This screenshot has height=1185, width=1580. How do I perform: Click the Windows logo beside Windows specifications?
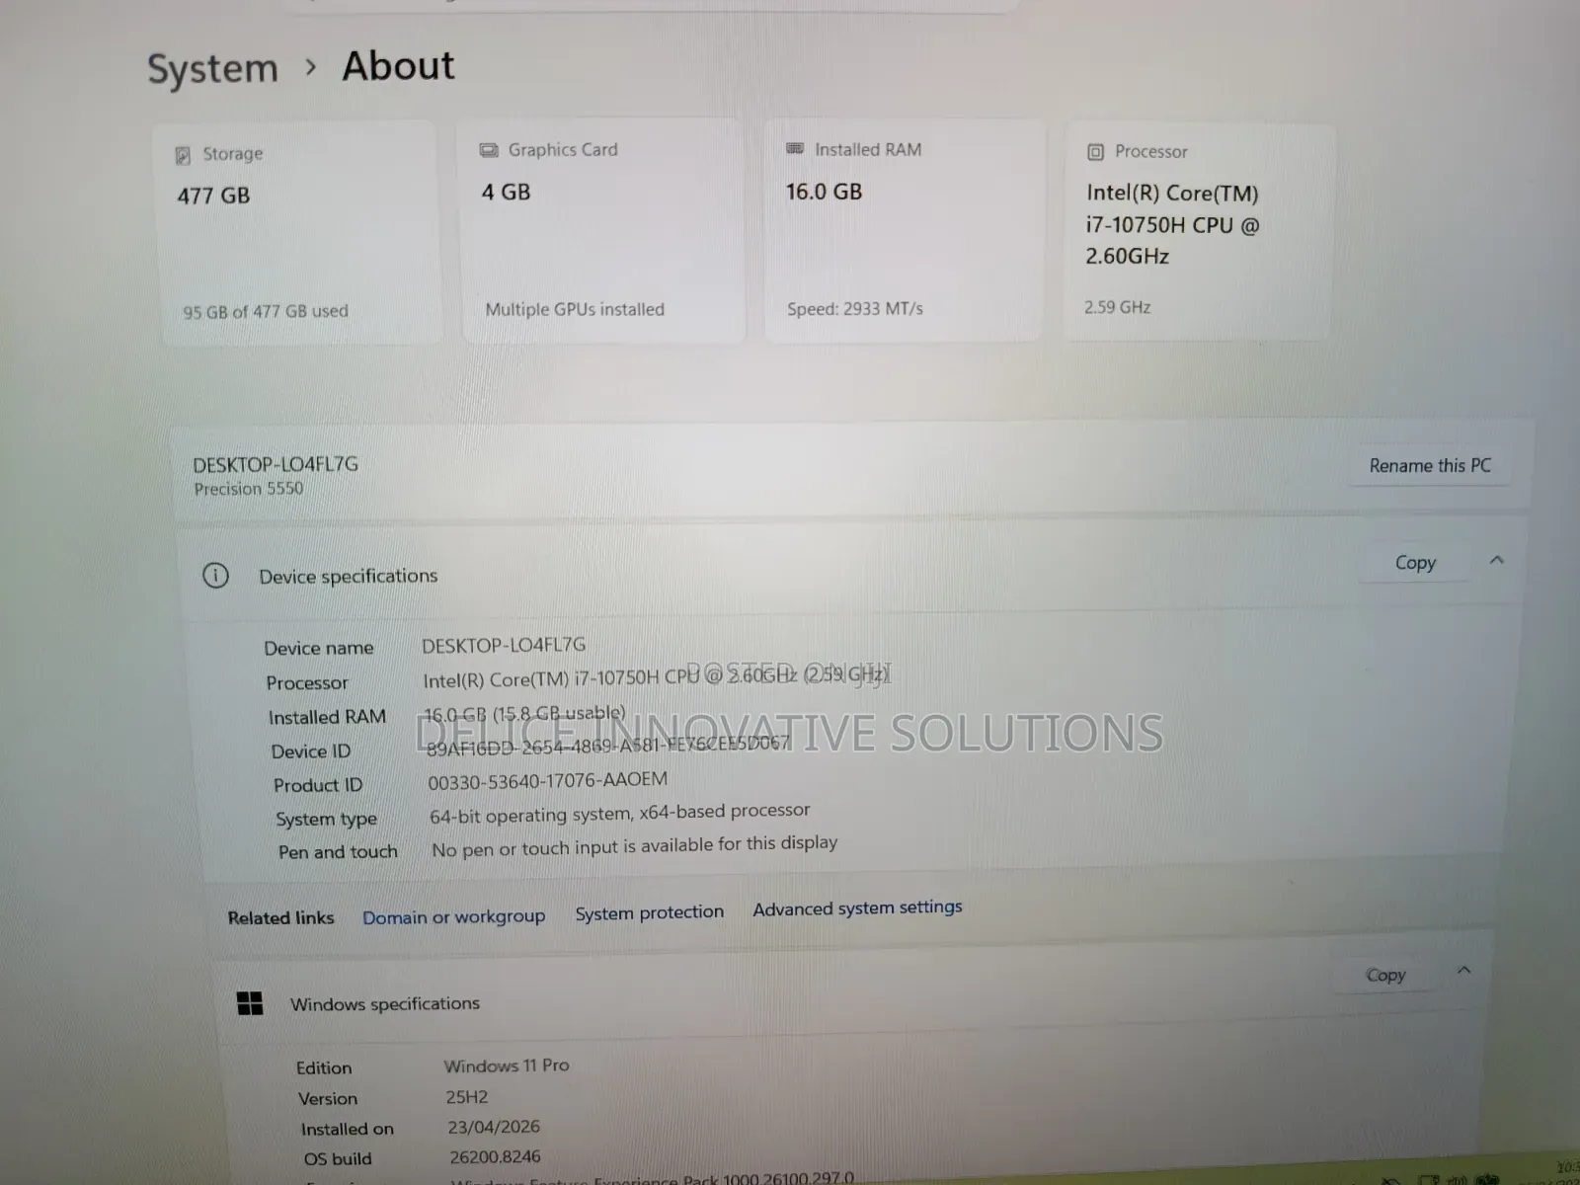(x=250, y=1003)
